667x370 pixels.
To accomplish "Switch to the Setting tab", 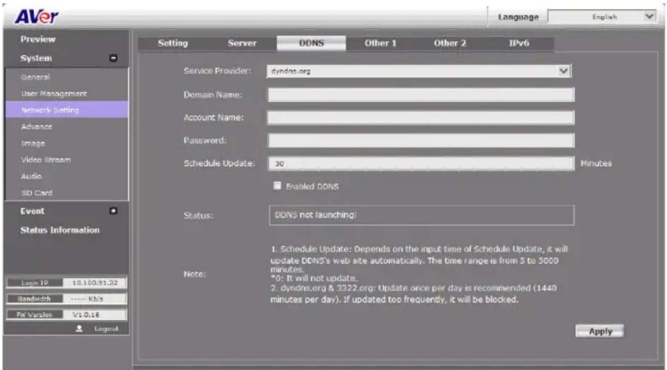I will (x=173, y=43).
